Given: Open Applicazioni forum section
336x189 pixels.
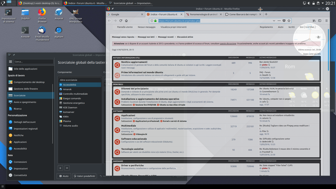Looking at the screenshot, I should pyautogui.click(x=128, y=115).
